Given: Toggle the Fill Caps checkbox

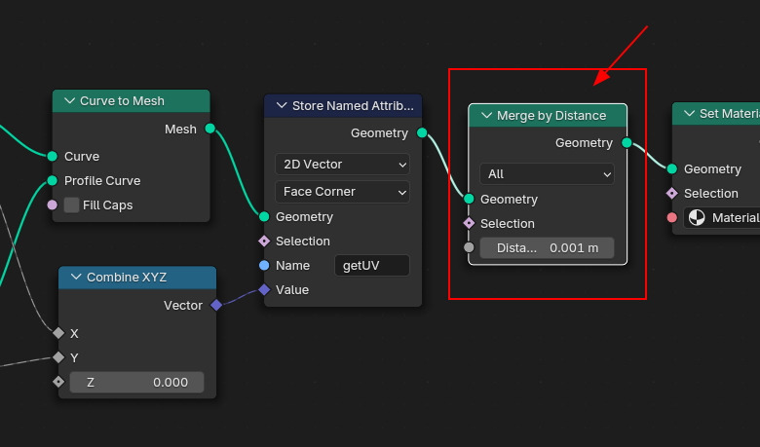Looking at the screenshot, I should (71, 205).
